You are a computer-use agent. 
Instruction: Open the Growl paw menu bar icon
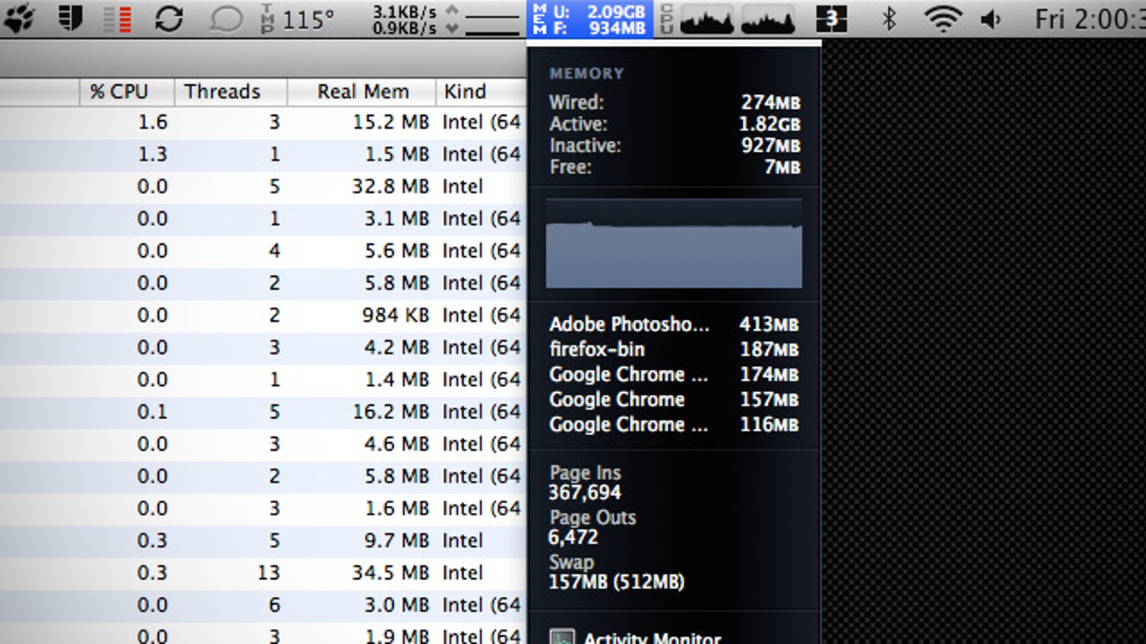[x=19, y=19]
